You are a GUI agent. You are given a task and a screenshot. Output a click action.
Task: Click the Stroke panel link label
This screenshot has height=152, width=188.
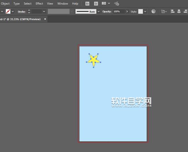tap(22, 12)
